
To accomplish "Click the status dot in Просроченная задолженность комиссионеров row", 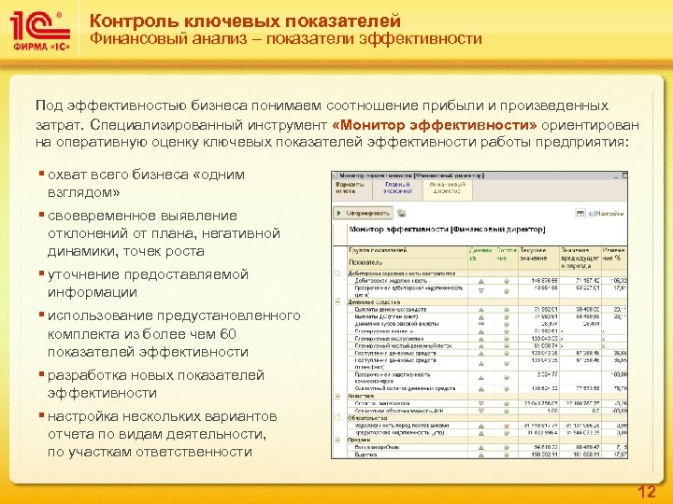I will [507, 378].
